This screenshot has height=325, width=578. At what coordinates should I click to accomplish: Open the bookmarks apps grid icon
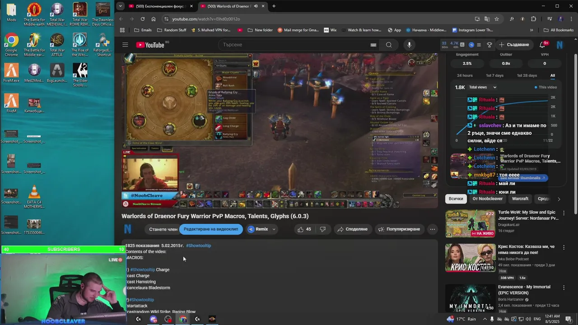(x=122, y=30)
